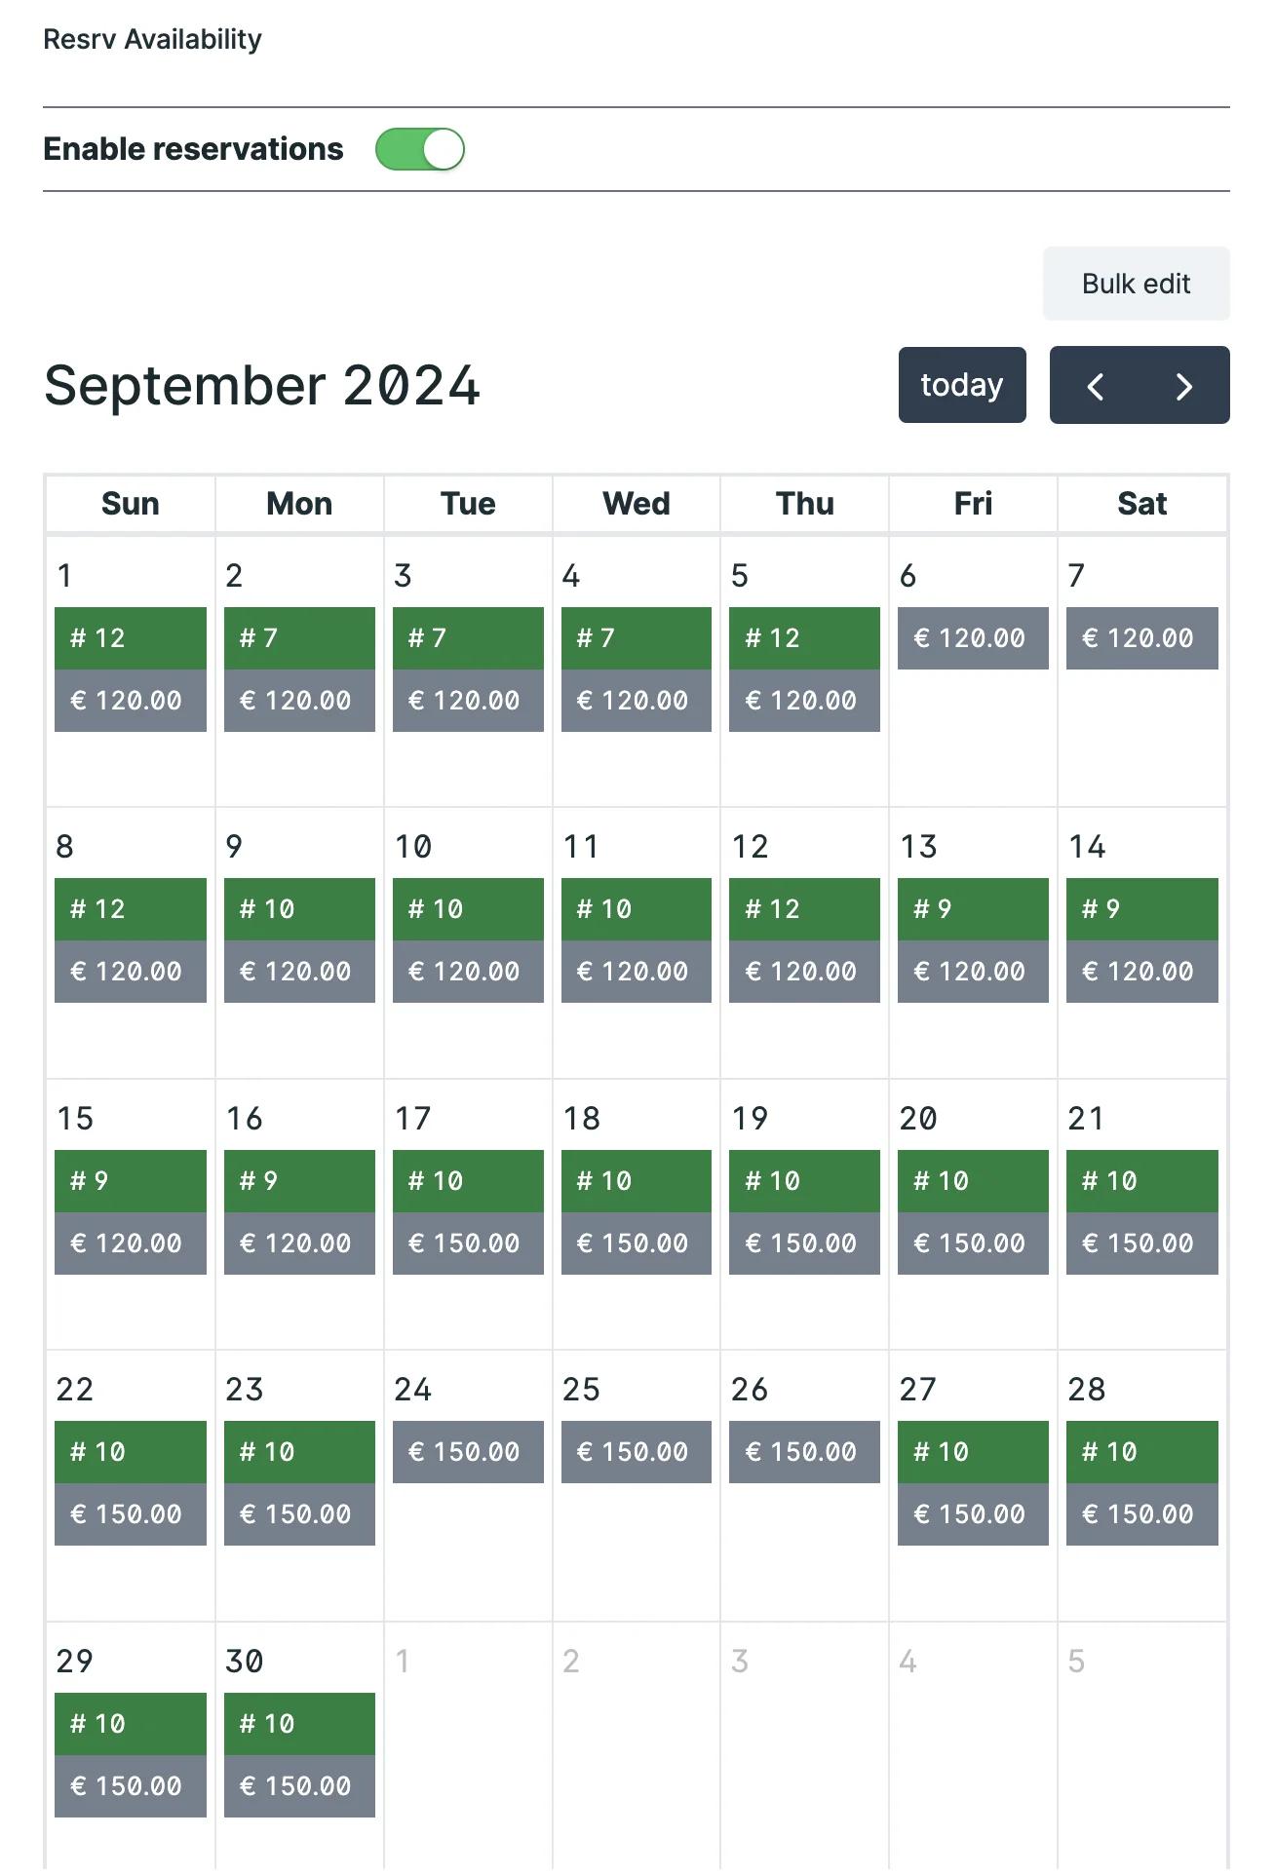Open the € 150.00 price badge on September 24

[x=467, y=1451]
